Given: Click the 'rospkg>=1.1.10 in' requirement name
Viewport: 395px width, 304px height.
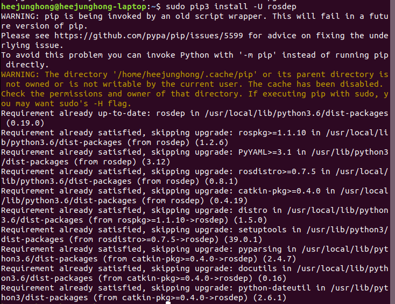Looking at the screenshot, I should [280, 133].
